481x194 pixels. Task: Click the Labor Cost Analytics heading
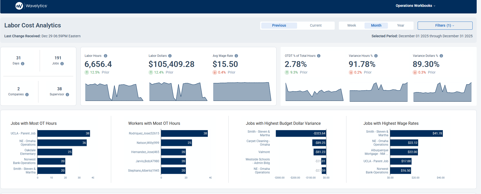point(33,25)
